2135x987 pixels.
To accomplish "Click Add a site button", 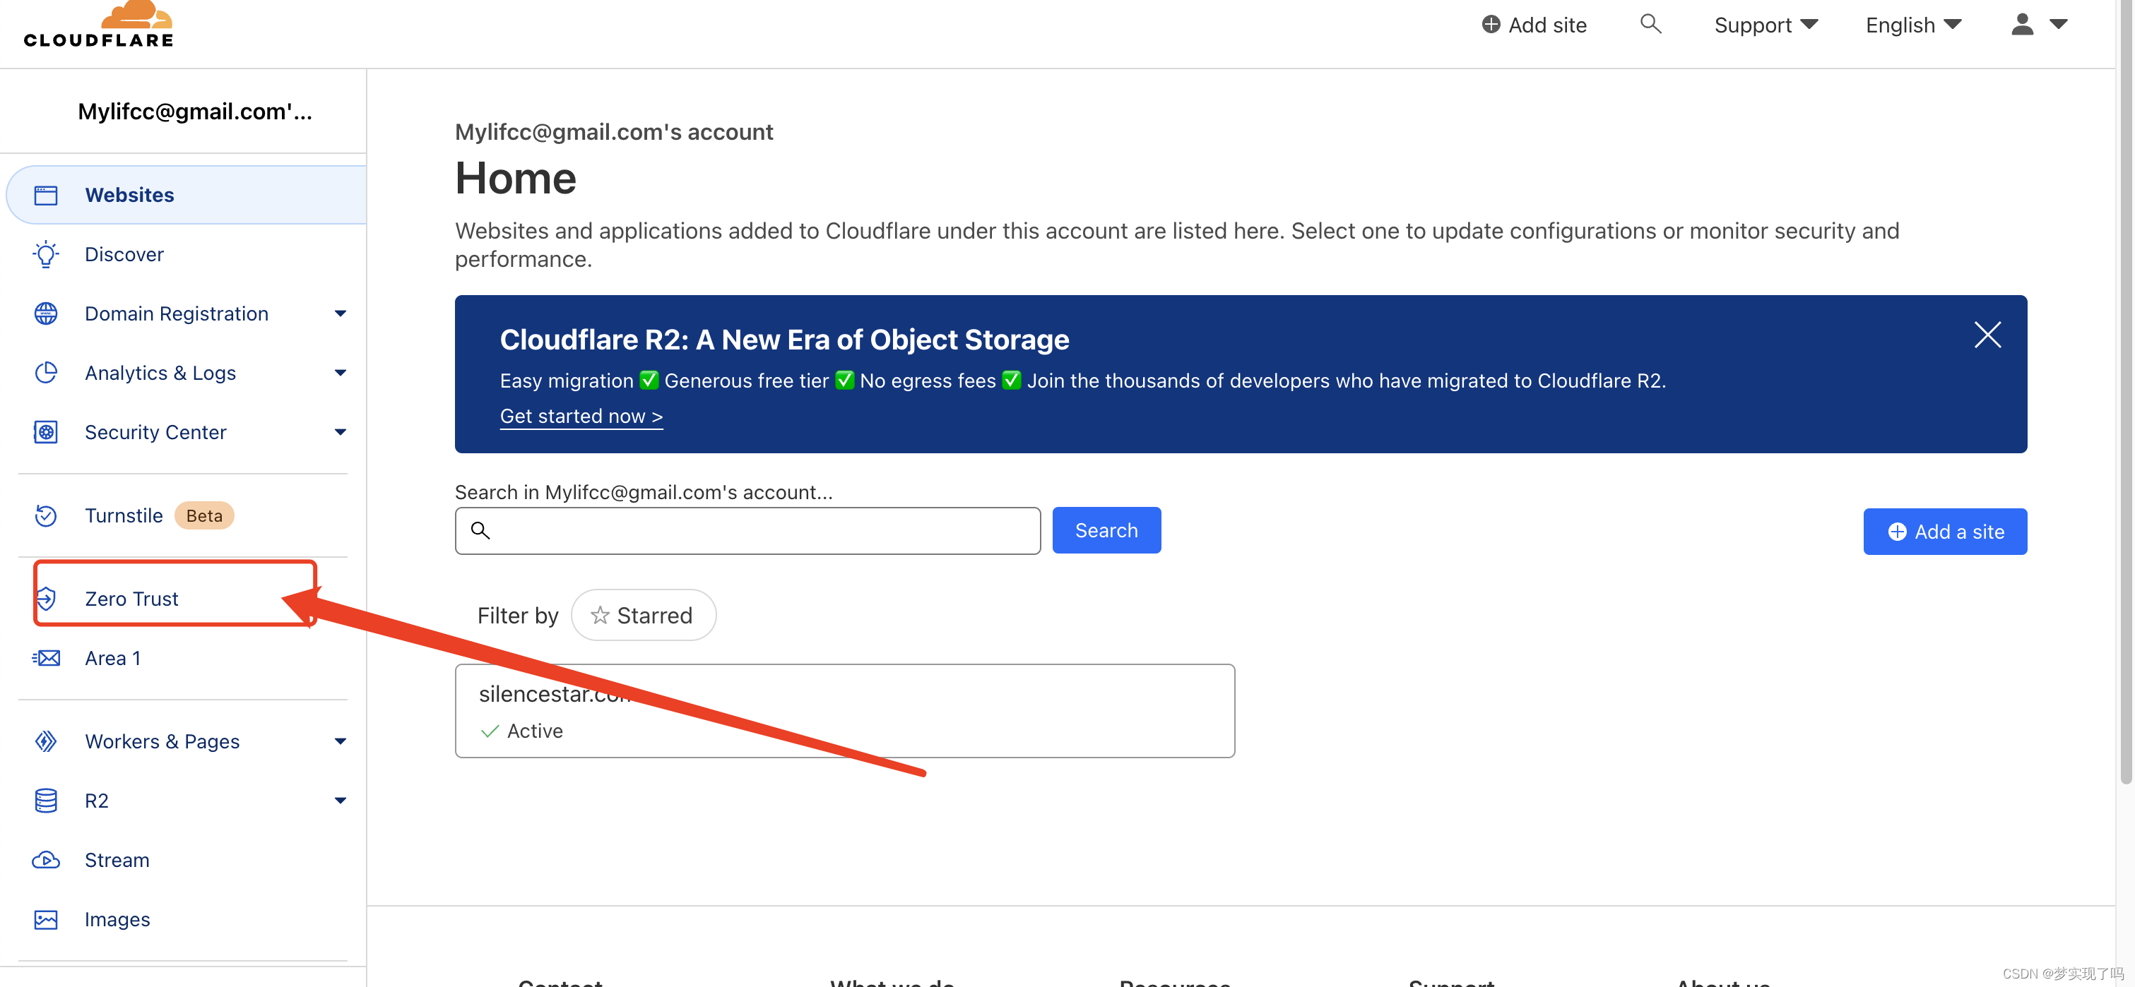I will (1946, 531).
